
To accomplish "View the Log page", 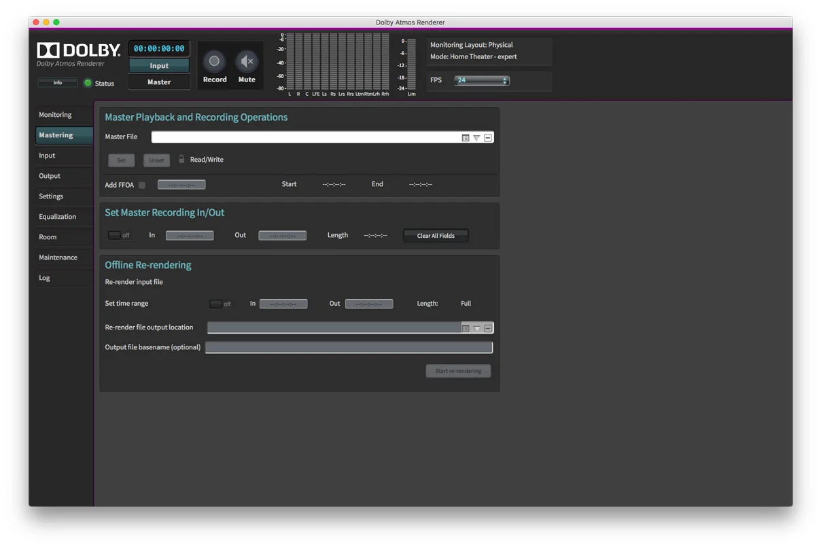I will pyautogui.click(x=64, y=278).
